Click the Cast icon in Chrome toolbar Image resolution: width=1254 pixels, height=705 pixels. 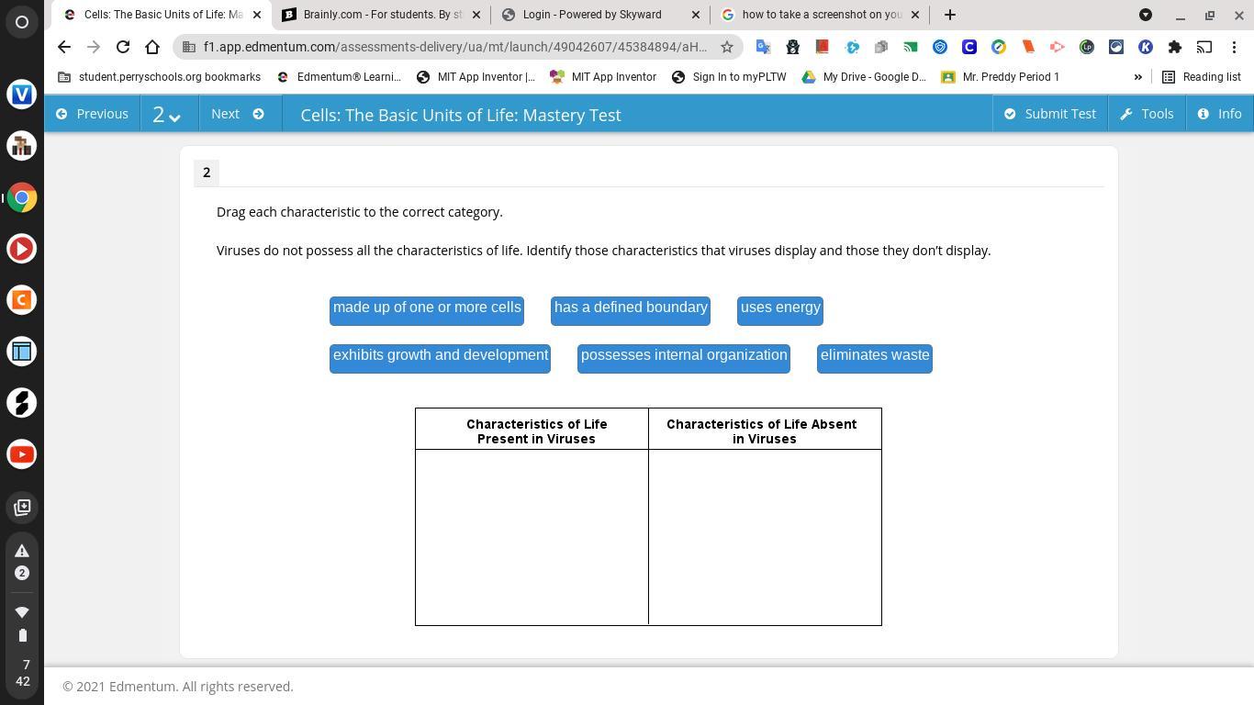tap(1204, 47)
